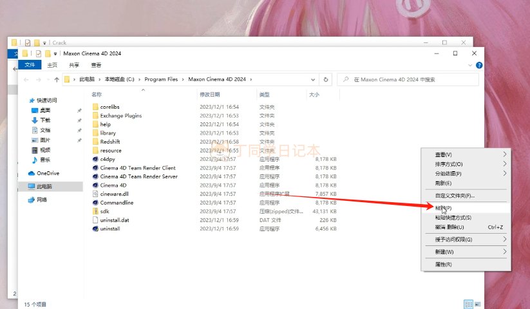
Task: Click the Help question mark icon
Action: pos(479,65)
